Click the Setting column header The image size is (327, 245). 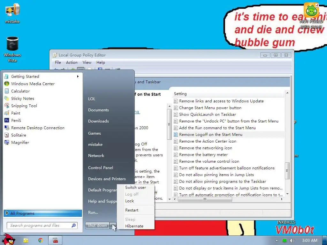click(x=228, y=94)
